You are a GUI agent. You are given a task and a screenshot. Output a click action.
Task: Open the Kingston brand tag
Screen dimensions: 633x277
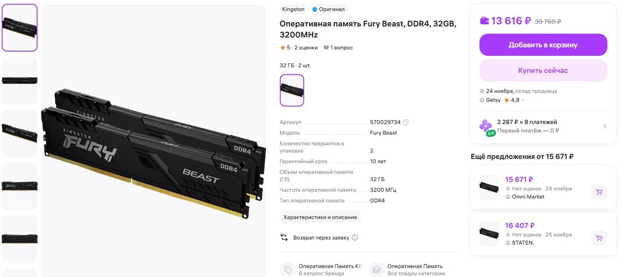(293, 9)
